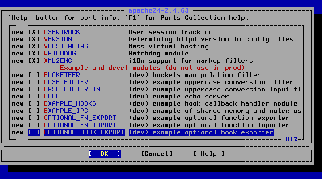The image size is (322, 179).
Task: Select the VERSION option name
Action: tap(58, 39)
